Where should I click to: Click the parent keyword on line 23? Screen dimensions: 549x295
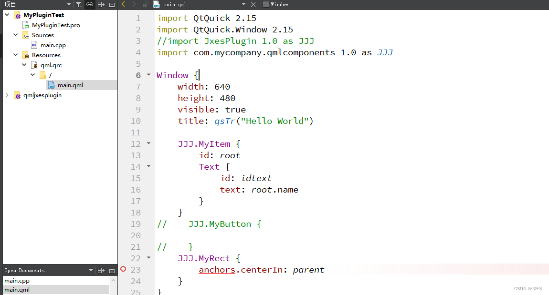[308, 270]
